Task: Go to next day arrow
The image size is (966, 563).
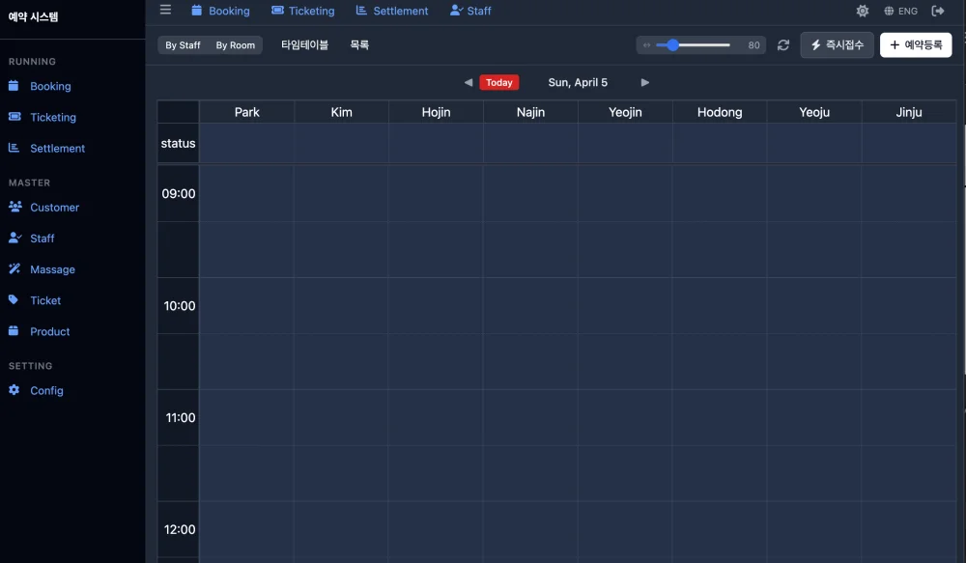Action: coord(644,82)
